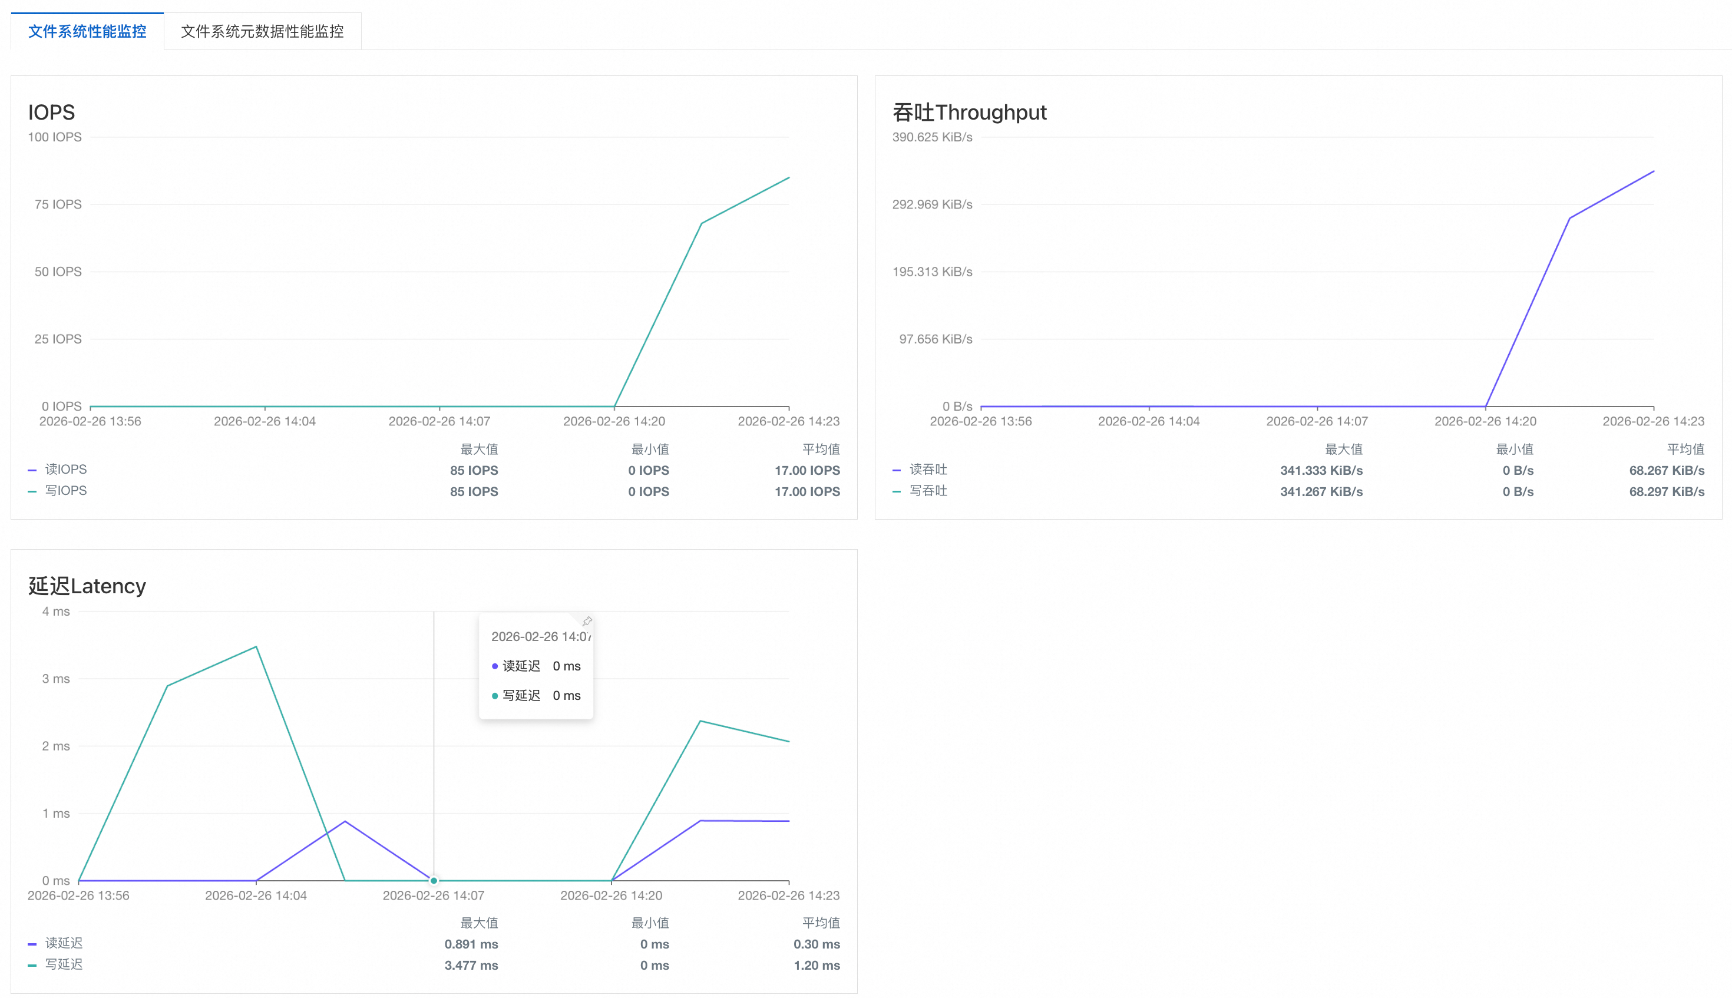Image resolution: width=1732 pixels, height=998 pixels.
Task: Select 文件系统性能监控 tab
Action: pos(87,32)
